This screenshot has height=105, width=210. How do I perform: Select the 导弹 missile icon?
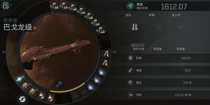(x=158, y=27)
